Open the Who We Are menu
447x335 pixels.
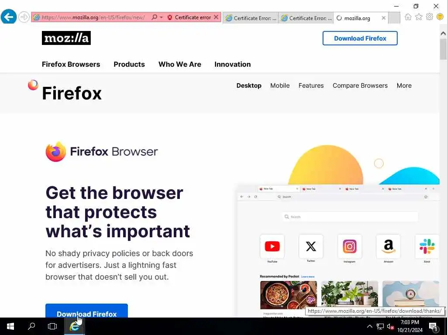point(179,65)
